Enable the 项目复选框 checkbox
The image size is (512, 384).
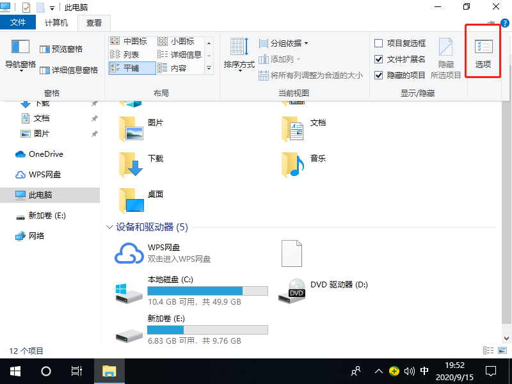378,42
